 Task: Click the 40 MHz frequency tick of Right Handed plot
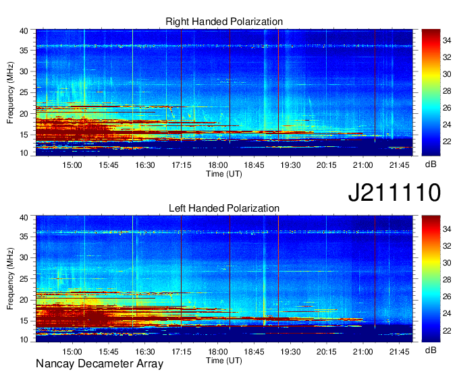[24, 31]
